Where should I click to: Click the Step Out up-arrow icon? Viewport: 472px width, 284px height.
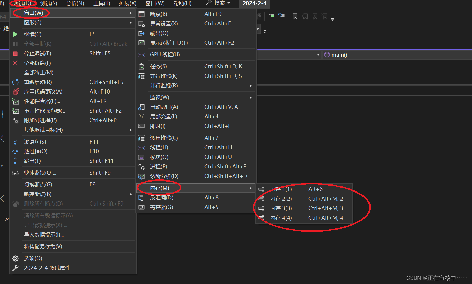[15, 161]
